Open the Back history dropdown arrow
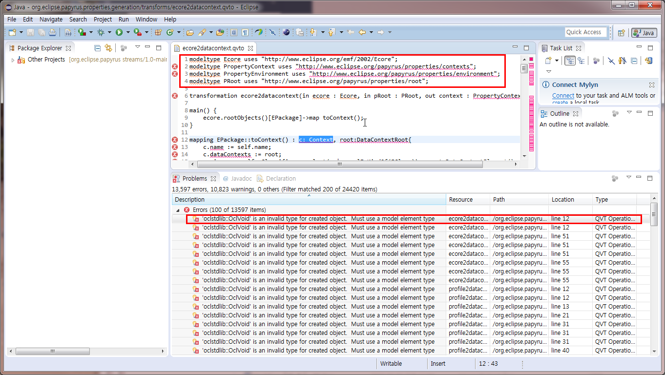 [x=371, y=32]
